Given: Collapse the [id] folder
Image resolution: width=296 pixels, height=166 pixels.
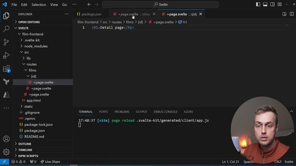Looking at the screenshot, I should click(43, 76).
